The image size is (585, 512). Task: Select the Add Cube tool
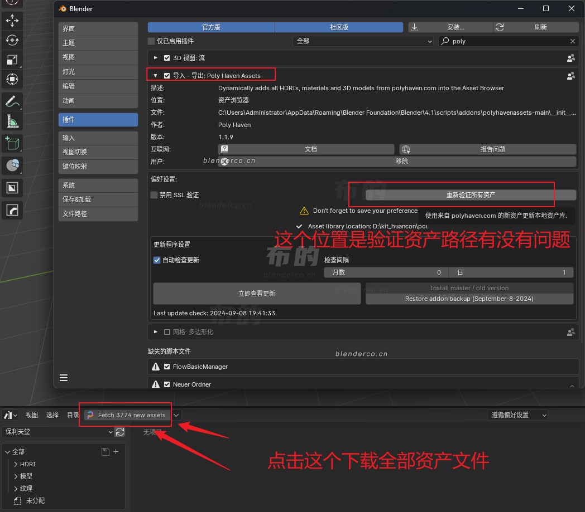coord(12,143)
